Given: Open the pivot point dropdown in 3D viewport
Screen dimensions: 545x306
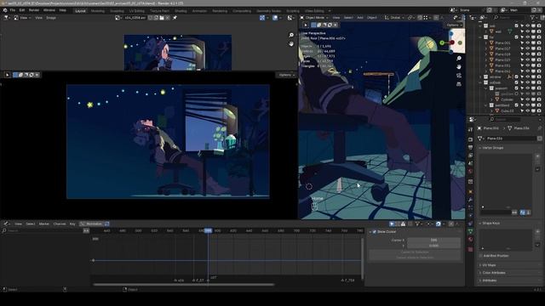Looking at the screenshot, I should 411,17.
